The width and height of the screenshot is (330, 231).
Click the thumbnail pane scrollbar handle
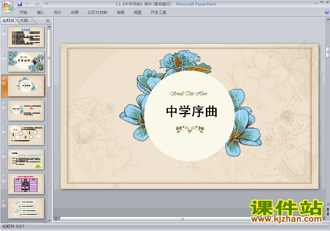click(x=49, y=58)
